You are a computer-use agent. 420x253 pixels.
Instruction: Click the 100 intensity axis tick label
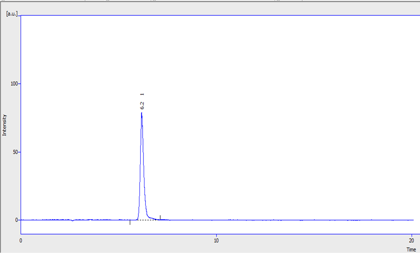coord(14,84)
